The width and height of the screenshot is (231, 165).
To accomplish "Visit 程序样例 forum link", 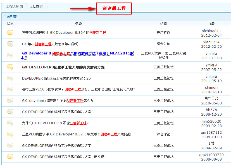I will coord(163,33).
